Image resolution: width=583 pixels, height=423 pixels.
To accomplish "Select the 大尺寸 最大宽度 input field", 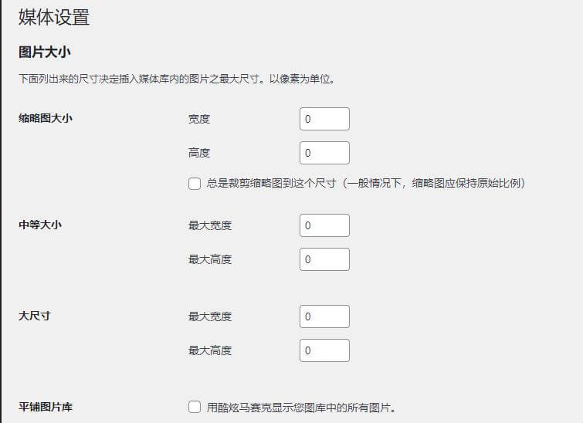I will click(x=324, y=316).
